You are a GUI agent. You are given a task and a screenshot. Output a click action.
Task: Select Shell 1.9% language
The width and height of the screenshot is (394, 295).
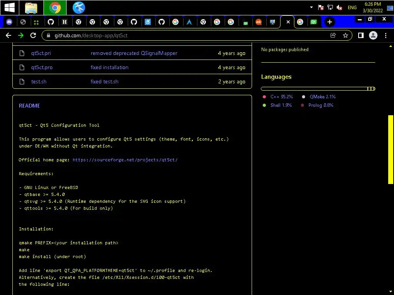tap(281, 105)
